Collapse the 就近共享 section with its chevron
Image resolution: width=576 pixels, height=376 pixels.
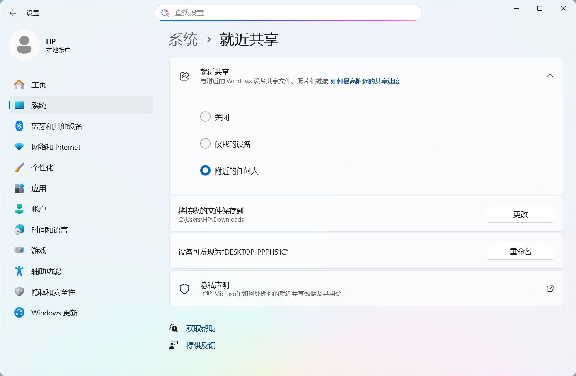click(x=550, y=75)
